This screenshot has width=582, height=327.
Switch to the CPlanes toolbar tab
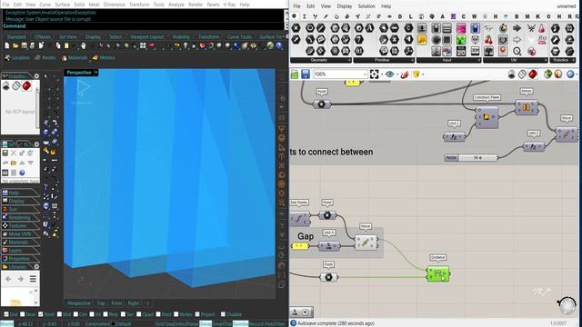point(43,36)
